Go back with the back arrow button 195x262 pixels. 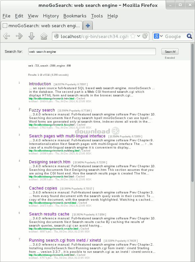pyautogui.click(x=7, y=36)
